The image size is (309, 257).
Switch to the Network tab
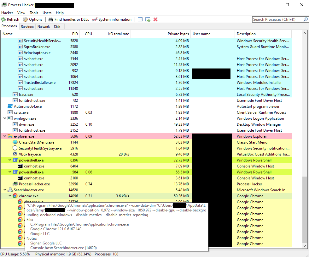point(43,26)
